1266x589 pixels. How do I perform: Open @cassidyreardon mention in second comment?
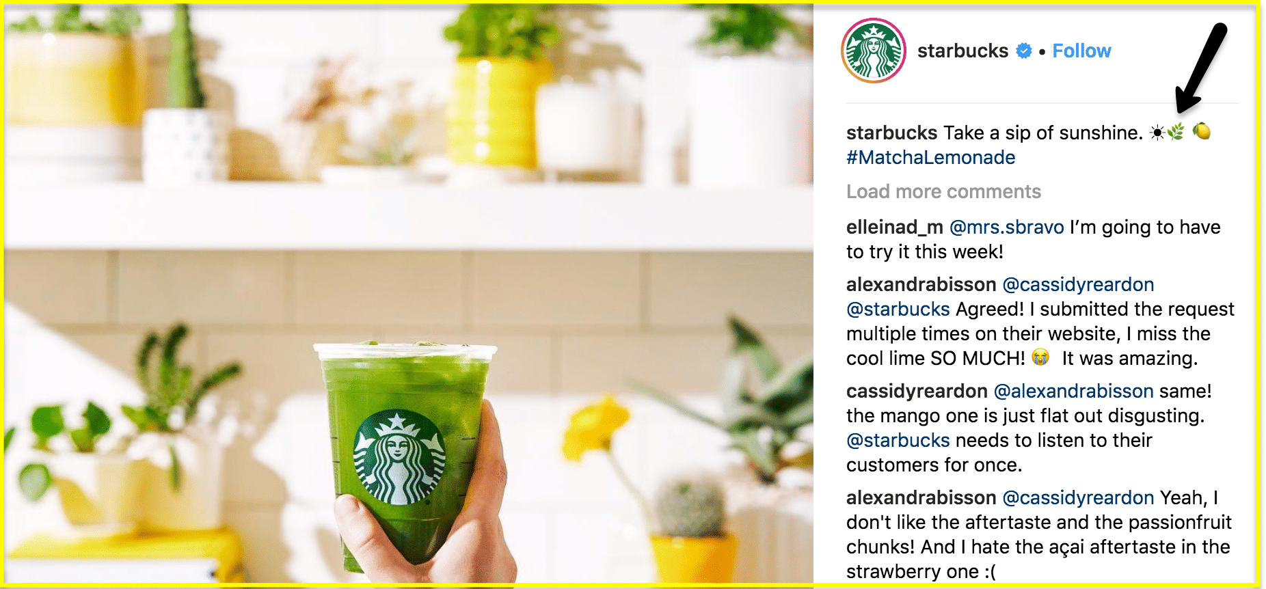point(1078,284)
